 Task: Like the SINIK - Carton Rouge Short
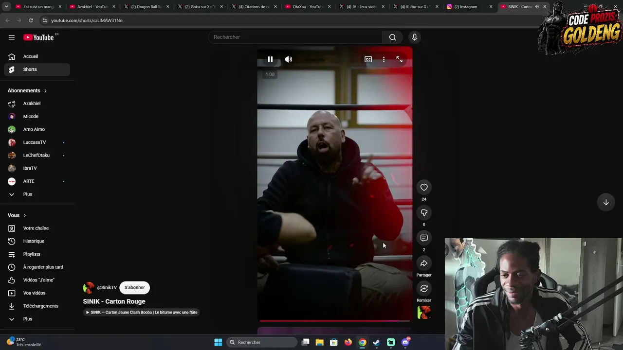(x=424, y=188)
